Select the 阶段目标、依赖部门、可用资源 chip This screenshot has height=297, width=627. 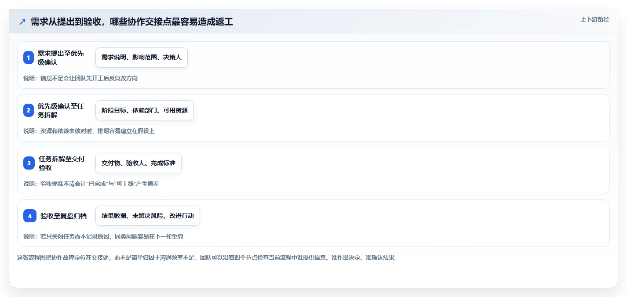click(x=145, y=110)
